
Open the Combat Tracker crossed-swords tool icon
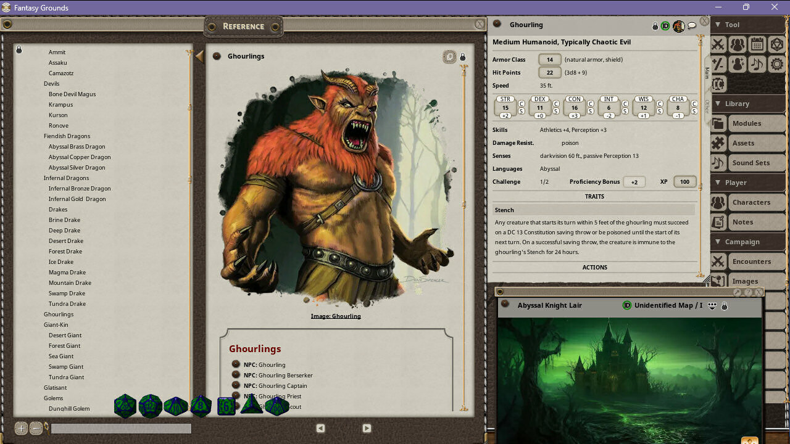click(x=718, y=44)
